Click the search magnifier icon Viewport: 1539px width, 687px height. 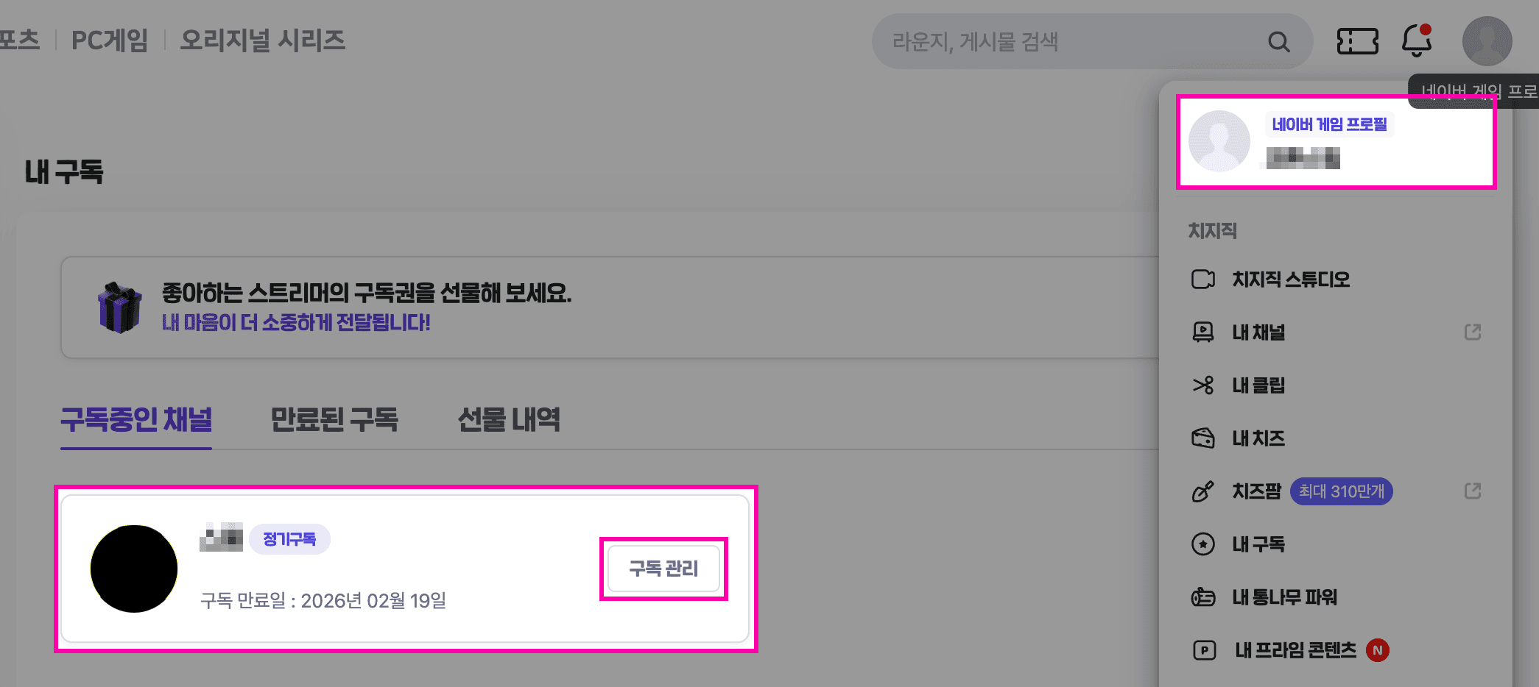[x=1278, y=42]
